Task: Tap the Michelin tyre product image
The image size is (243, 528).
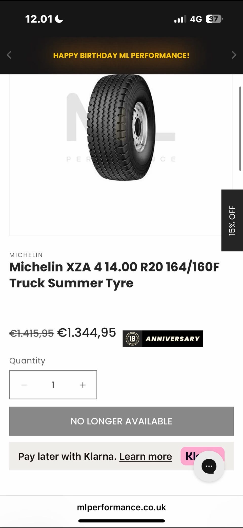Action: (x=121, y=128)
